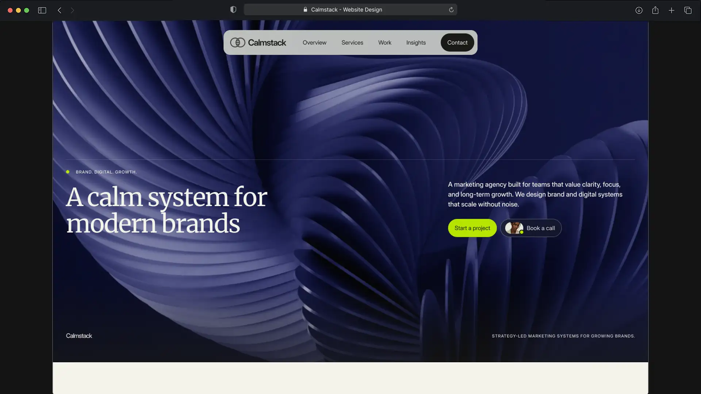This screenshot has width=701, height=394.
Task: Open a new tab with plus icon
Action: point(671,10)
